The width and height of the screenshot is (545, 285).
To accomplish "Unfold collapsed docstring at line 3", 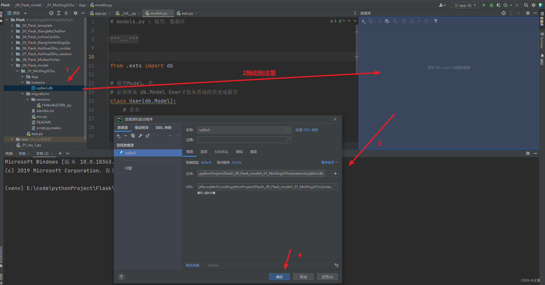I will [108, 39].
